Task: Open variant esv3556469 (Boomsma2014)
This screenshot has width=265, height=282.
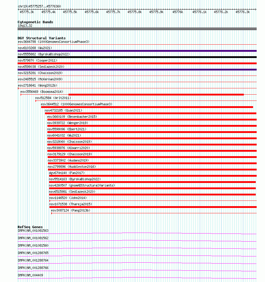Action: (x=42, y=92)
